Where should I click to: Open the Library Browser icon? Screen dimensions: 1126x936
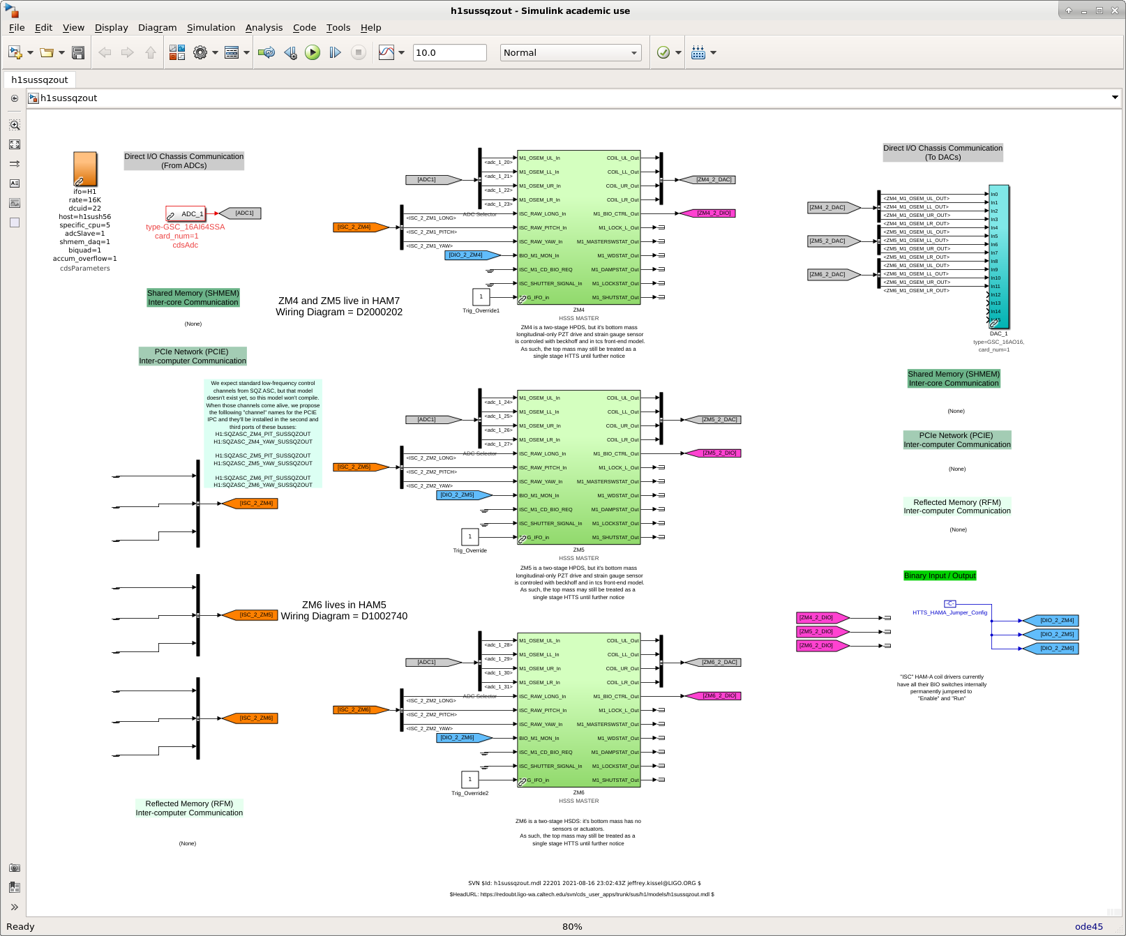coord(177,52)
